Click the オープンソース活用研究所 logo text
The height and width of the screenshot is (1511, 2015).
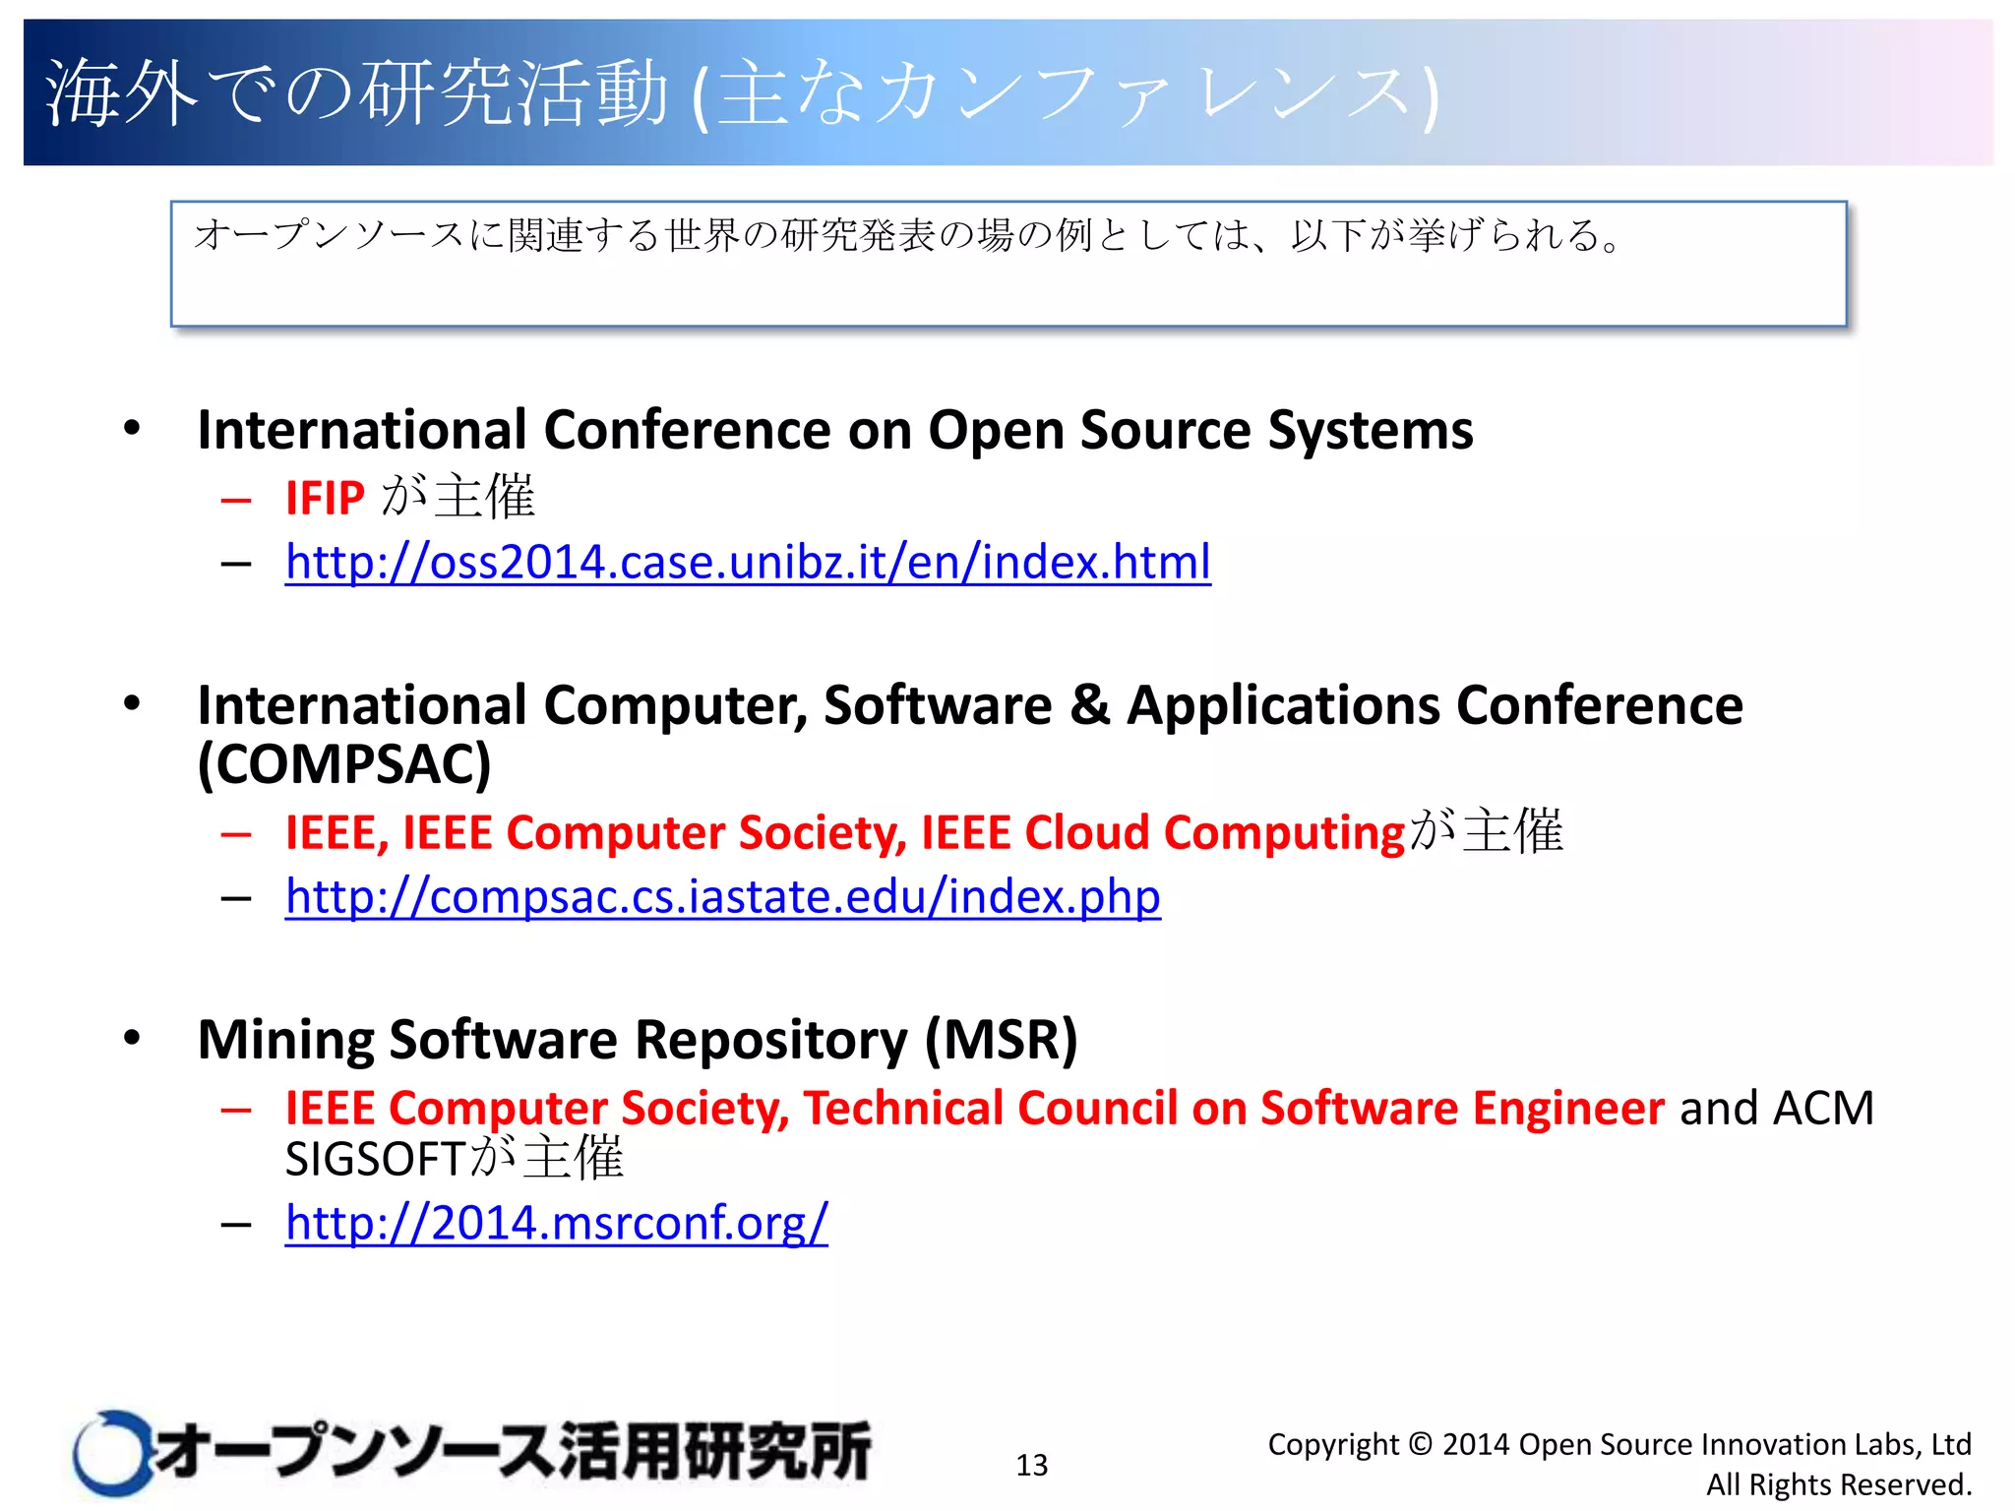tap(512, 1452)
